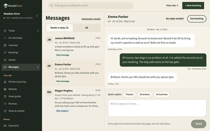Open Payments under Money
The height and width of the screenshot is (131, 210).
coord(21,126)
